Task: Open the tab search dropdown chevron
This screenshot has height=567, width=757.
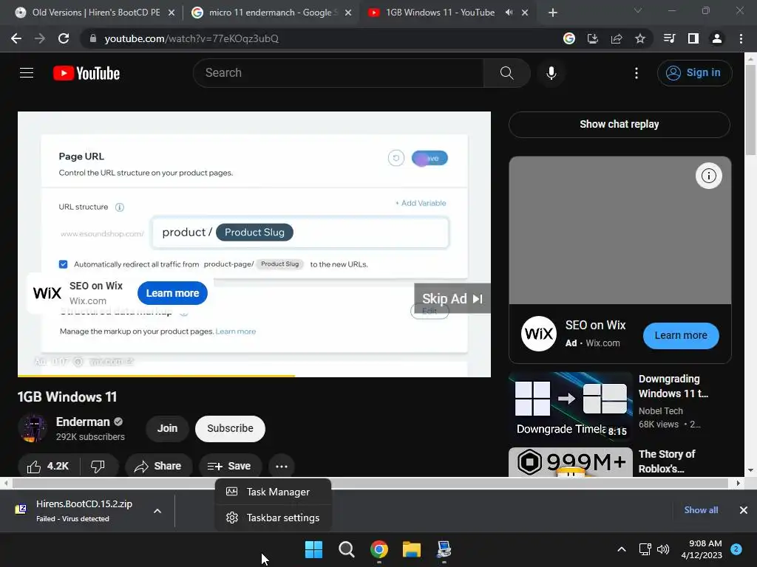Action: click(x=638, y=10)
